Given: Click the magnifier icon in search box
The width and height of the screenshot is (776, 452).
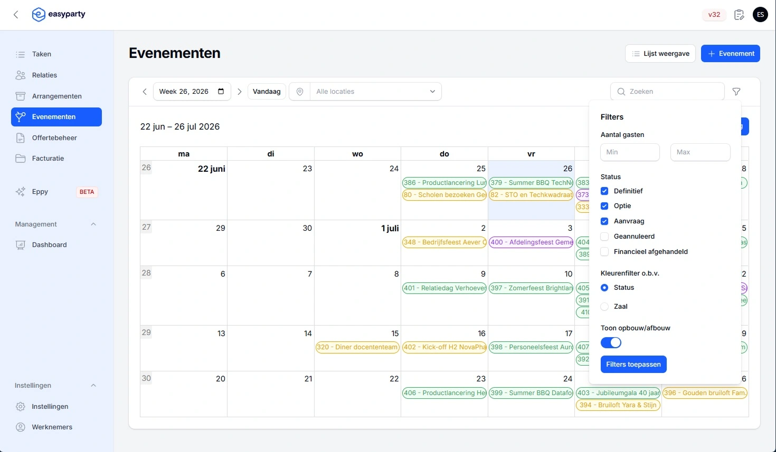Looking at the screenshot, I should pos(621,92).
